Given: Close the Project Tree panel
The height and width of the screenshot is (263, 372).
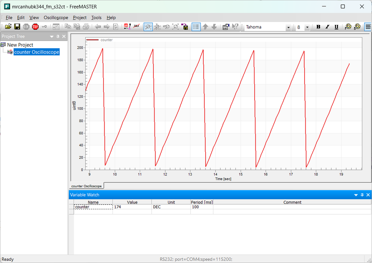Looking at the screenshot, I should click(64, 36).
